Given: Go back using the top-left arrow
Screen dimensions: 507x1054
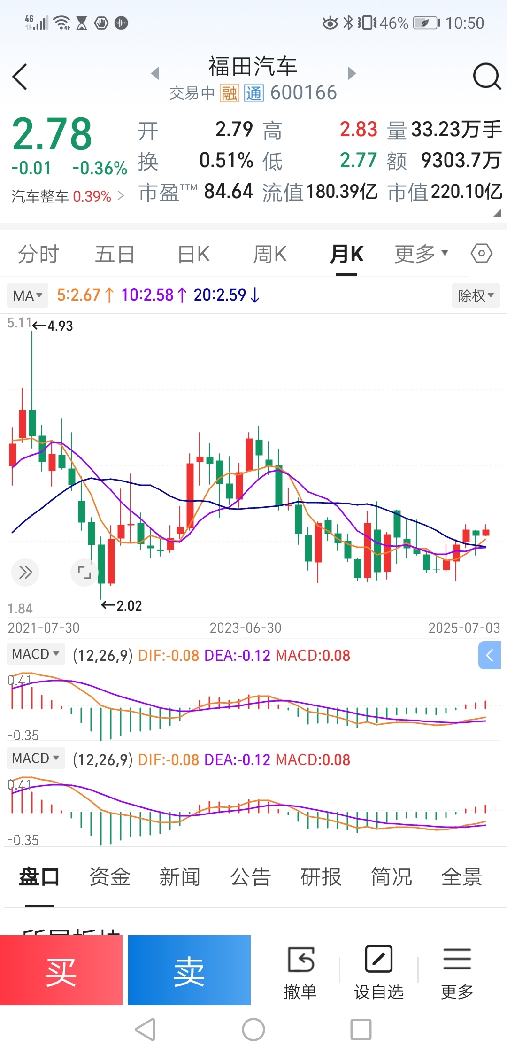Looking at the screenshot, I should click(x=20, y=77).
